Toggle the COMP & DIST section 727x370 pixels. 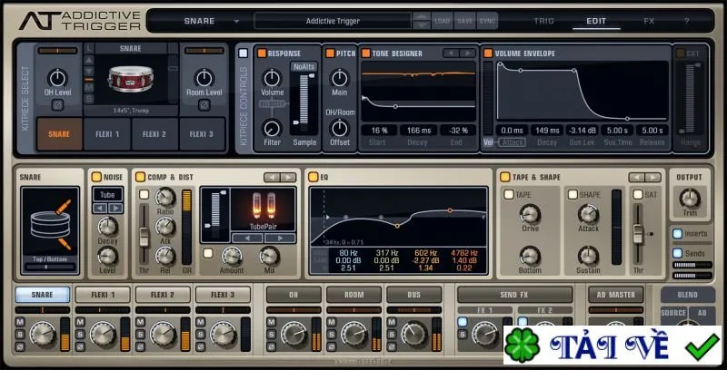pyautogui.click(x=140, y=177)
